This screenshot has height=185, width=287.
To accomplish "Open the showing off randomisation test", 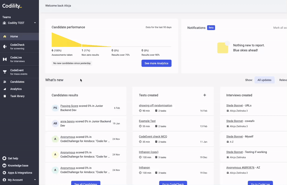I will pos(155,105).
